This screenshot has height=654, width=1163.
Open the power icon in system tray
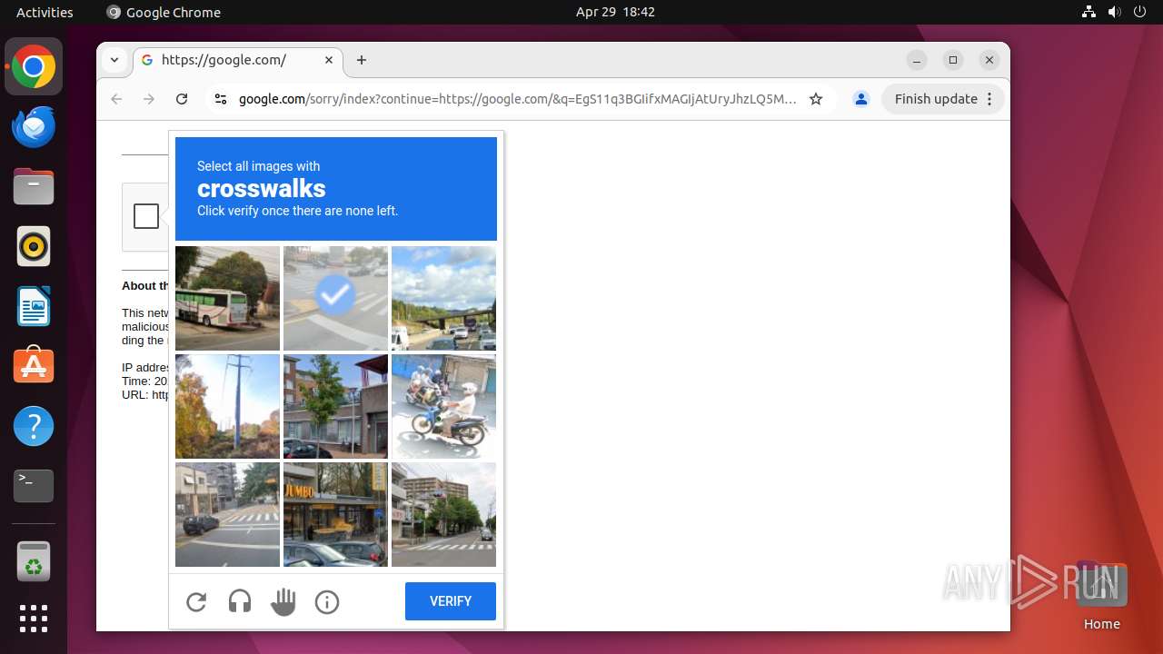tap(1139, 12)
